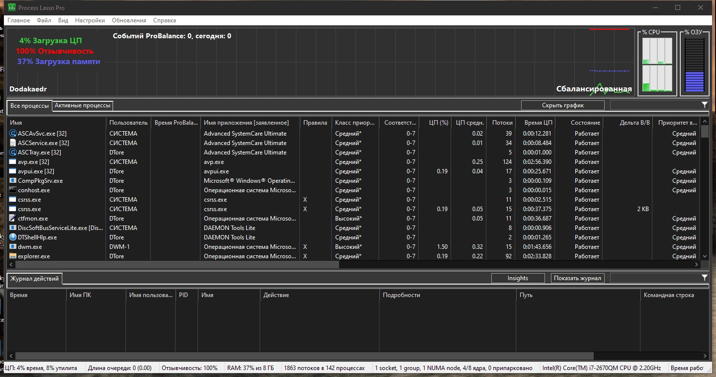The height and width of the screenshot is (377, 716).
Task: Open the Файл menu
Action: click(x=44, y=20)
